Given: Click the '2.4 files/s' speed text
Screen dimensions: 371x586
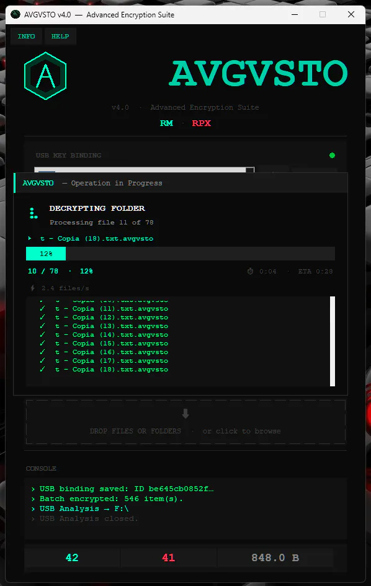Looking at the screenshot, I should tap(65, 288).
